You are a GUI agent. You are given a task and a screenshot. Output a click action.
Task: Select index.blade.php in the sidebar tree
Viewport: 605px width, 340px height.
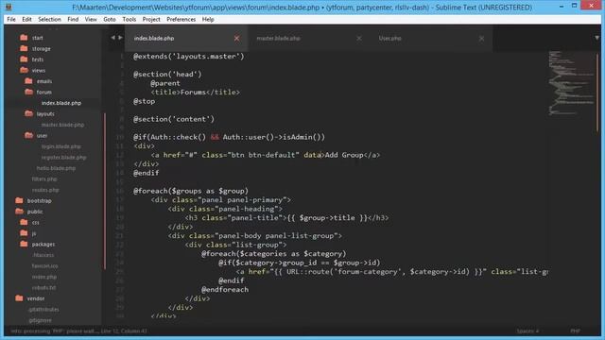61,103
